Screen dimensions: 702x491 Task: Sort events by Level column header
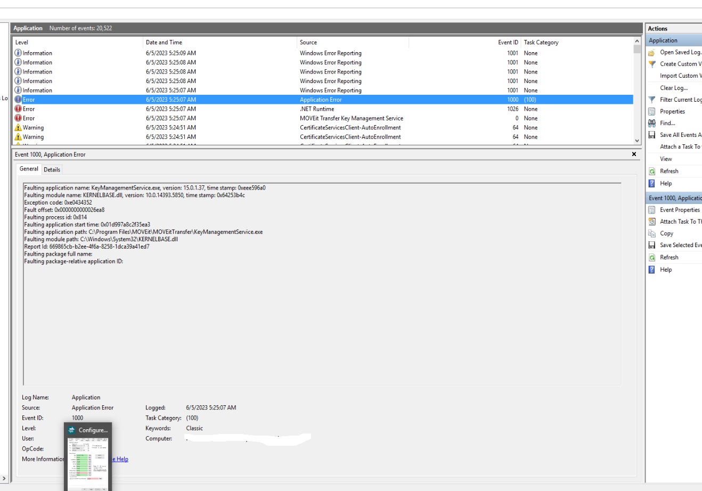[78, 43]
